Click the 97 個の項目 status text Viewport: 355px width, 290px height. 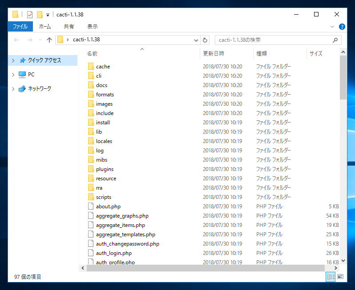click(x=28, y=277)
